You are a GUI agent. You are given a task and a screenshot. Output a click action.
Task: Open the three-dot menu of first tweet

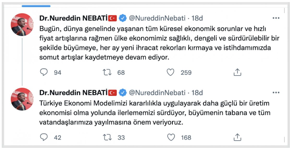(276, 18)
